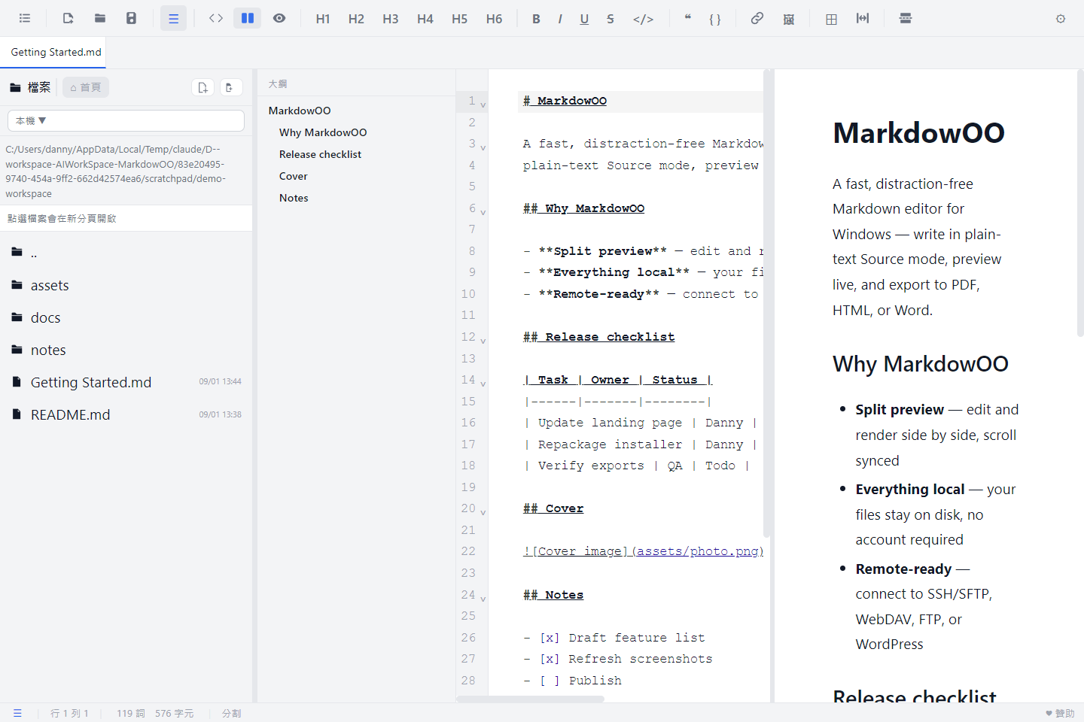The image size is (1084, 722).
Task: Jump to Release checklist in outline
Action: coord(320,154)
